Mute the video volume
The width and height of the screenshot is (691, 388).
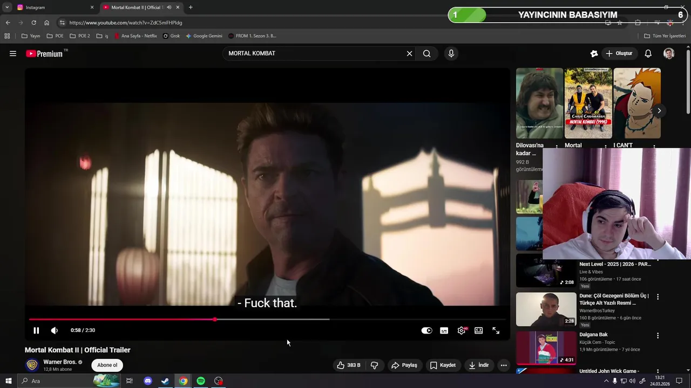click(x=54, y=330)
